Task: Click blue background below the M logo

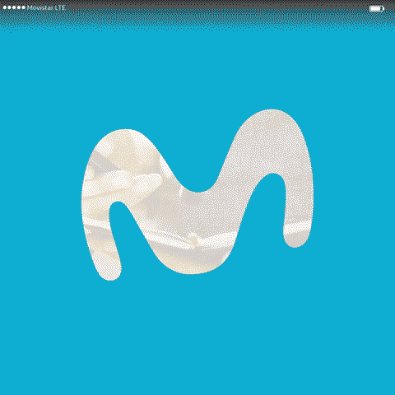Action: 197,337
